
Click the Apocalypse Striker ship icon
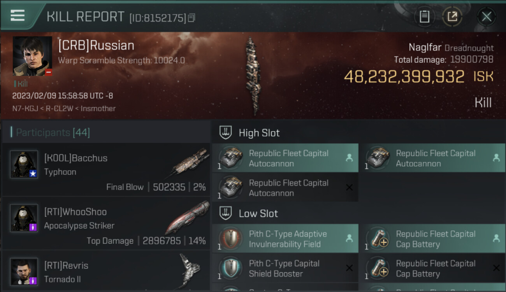187,216
